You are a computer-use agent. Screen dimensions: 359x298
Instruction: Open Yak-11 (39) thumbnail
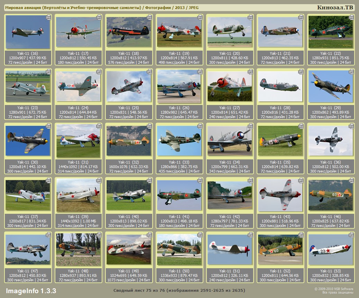pyautogui.click(x=78, y=195)
